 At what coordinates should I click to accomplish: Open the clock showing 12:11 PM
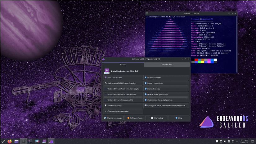[244, 142]
